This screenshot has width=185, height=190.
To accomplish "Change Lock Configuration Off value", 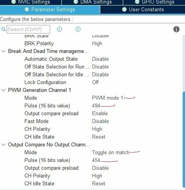I will coord(95,82).
